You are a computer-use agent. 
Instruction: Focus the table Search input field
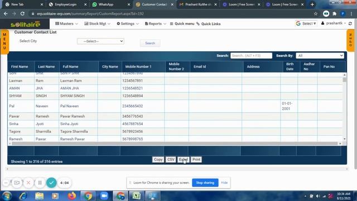coord(251,56)
